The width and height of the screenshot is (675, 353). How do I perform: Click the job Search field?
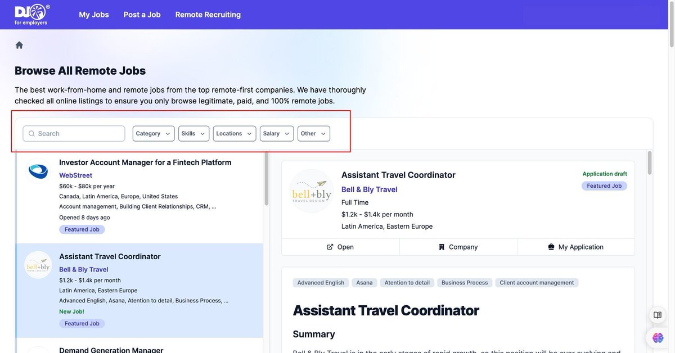74,134
